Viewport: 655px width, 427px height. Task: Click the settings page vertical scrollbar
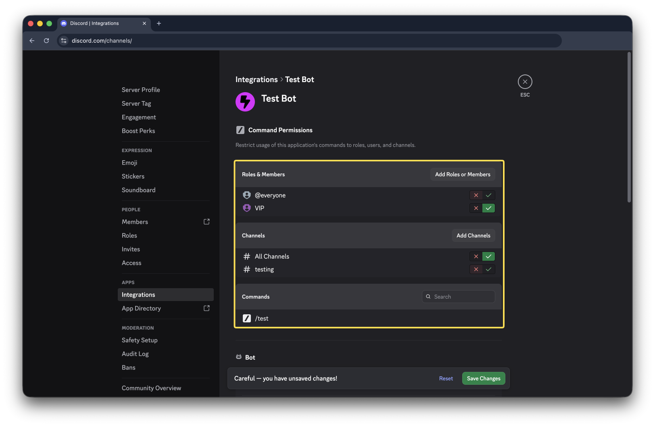click(629, 127)
